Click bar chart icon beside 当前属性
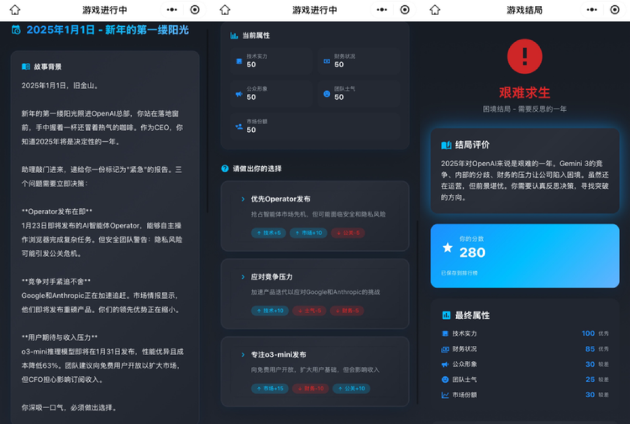Viewport: 630px width, 424px height. pos(234,36)
